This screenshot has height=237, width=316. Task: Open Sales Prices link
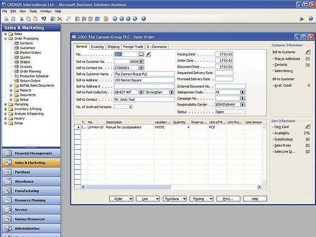pos(282,145)
